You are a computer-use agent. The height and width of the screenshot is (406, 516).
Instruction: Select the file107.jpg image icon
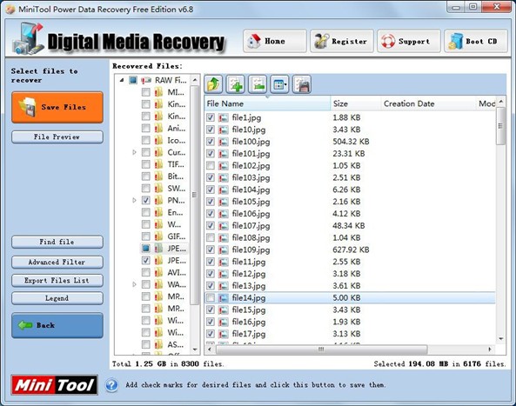tap(224, 225)
